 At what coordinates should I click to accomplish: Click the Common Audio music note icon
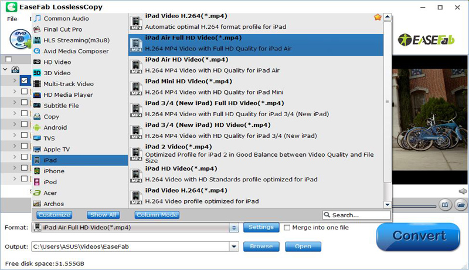(37, 18)
